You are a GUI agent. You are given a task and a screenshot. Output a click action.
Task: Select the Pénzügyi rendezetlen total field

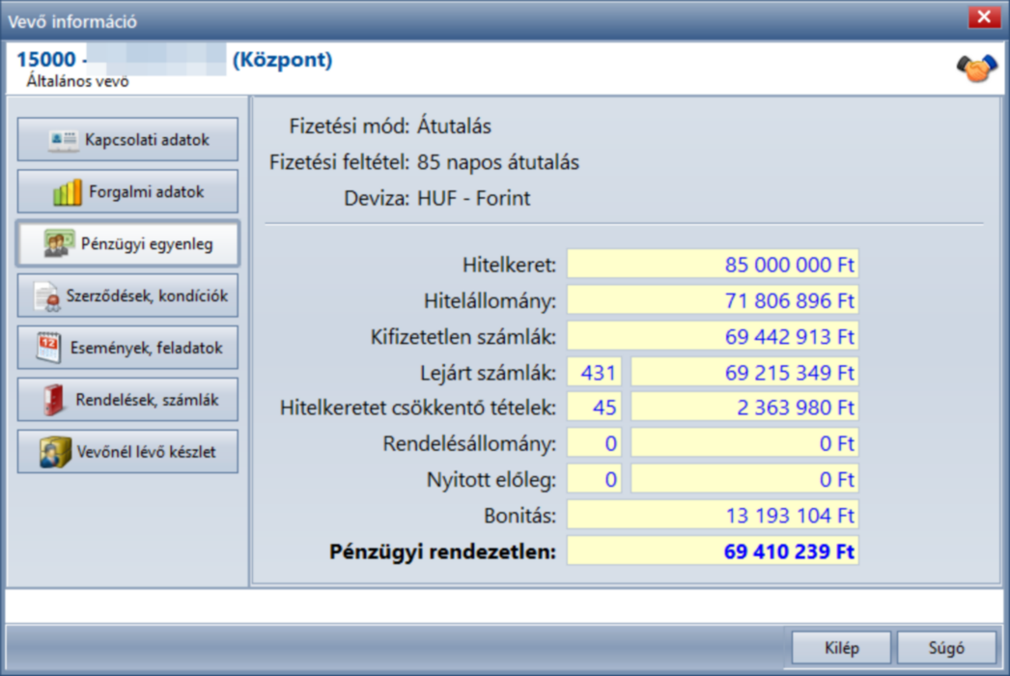click(713, 551)
